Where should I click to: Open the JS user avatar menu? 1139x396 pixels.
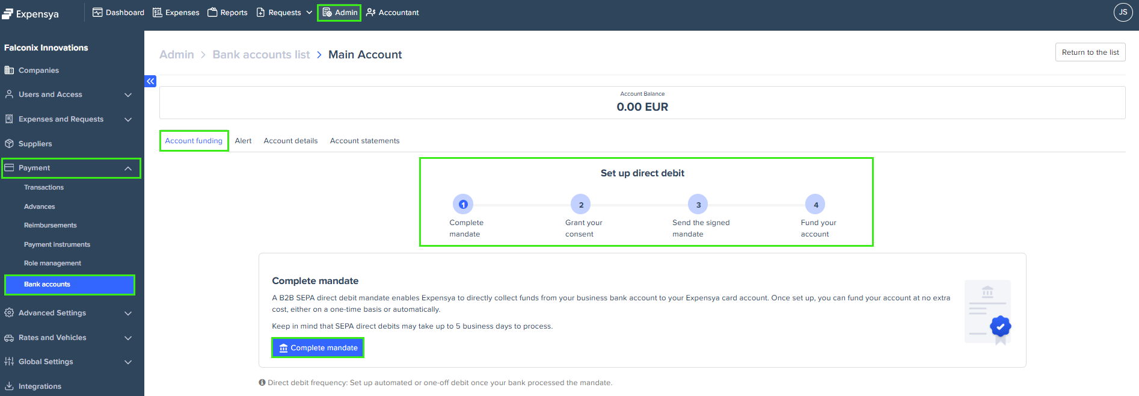(1123, 12)
